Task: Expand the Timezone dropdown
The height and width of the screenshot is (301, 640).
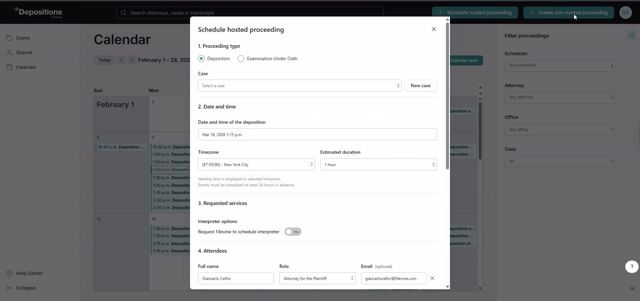Action: (x=256, y=165)
